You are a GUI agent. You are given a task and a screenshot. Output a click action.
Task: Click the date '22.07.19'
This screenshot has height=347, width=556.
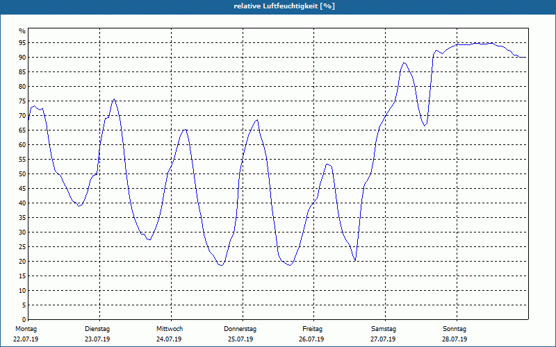coord(26,339)
